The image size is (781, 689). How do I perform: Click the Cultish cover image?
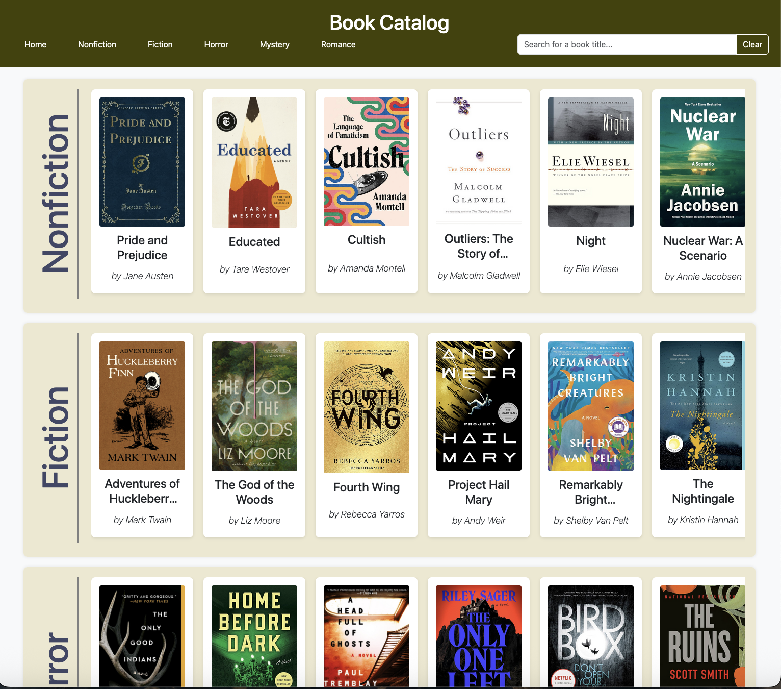coord(367,162)
